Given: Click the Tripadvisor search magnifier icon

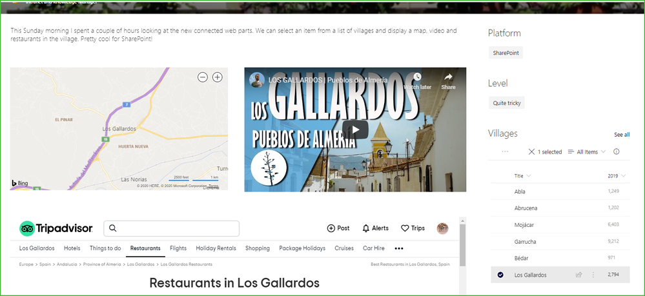Looking at the screenshot, I should [x=113, y=228].
